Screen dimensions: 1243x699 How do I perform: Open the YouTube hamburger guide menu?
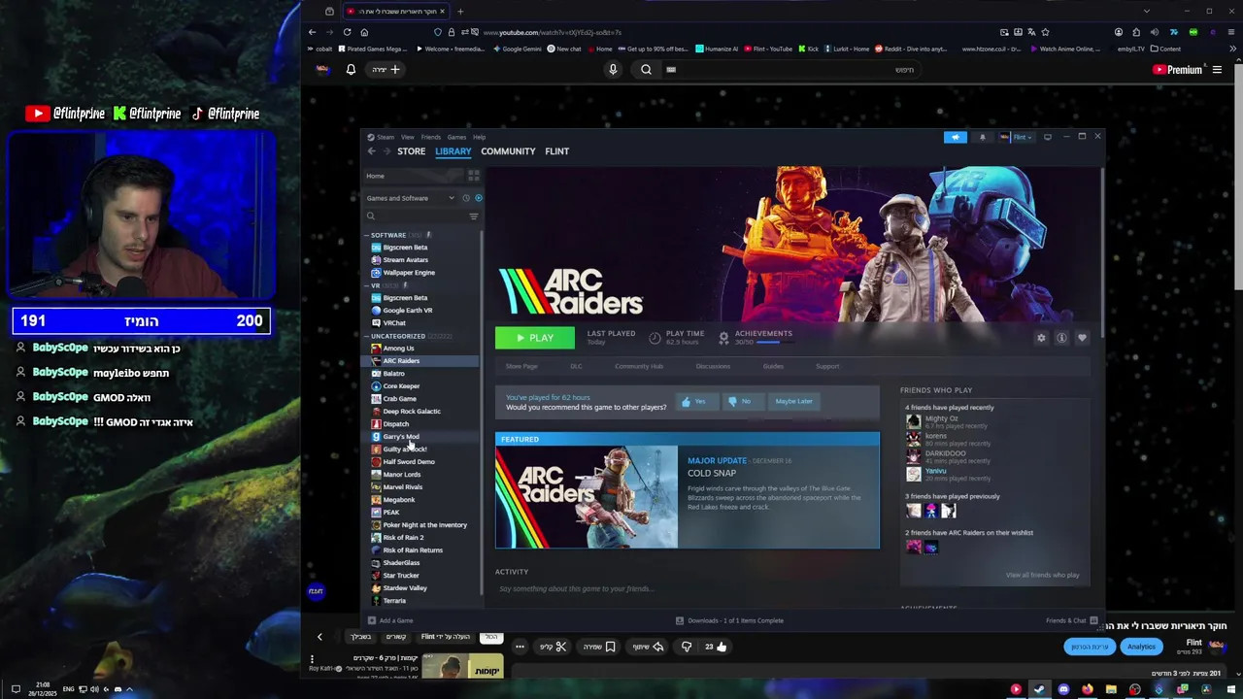click(1217, 70)
